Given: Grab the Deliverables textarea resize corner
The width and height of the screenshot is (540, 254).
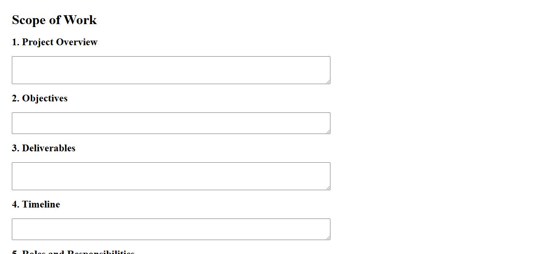Looking at the screenshot, I should pyautogui.click(x=327, y=187).
